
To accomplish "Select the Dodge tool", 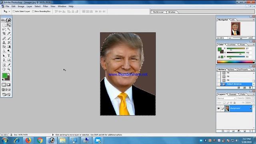I will 9,51.
